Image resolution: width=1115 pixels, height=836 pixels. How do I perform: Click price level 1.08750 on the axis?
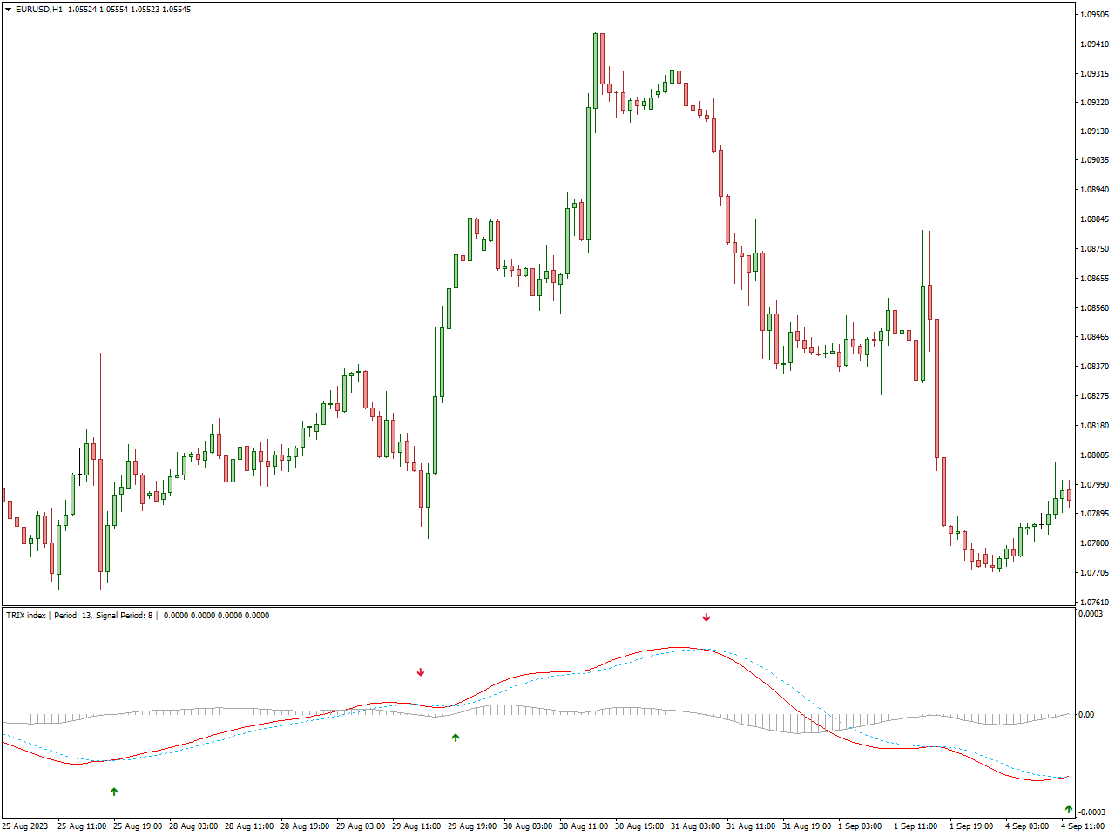tap(1094, 249)
